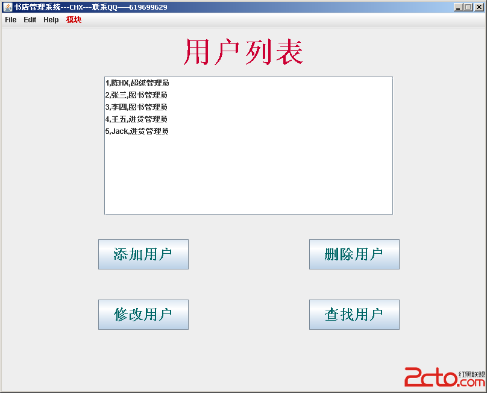Click the 修改用户 button
The height and width of the screenshot is (393, 487).
143,315
